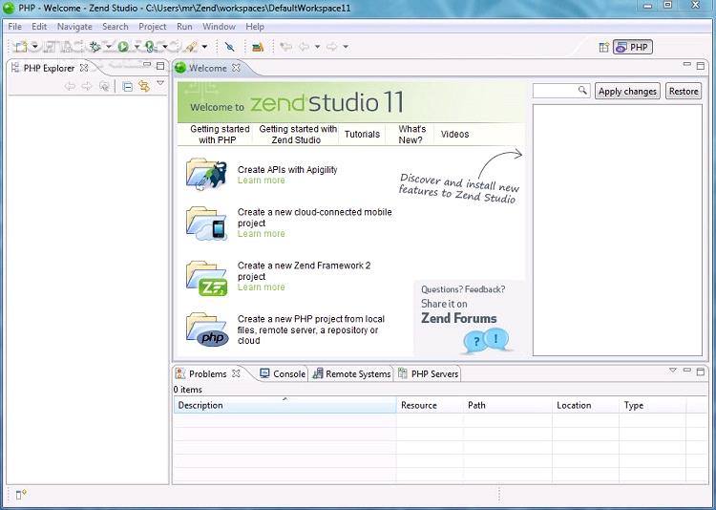Viewport: 716px width, 510px height.
Task: Click the Open Perspective icon
Action: tap(603, 47)
